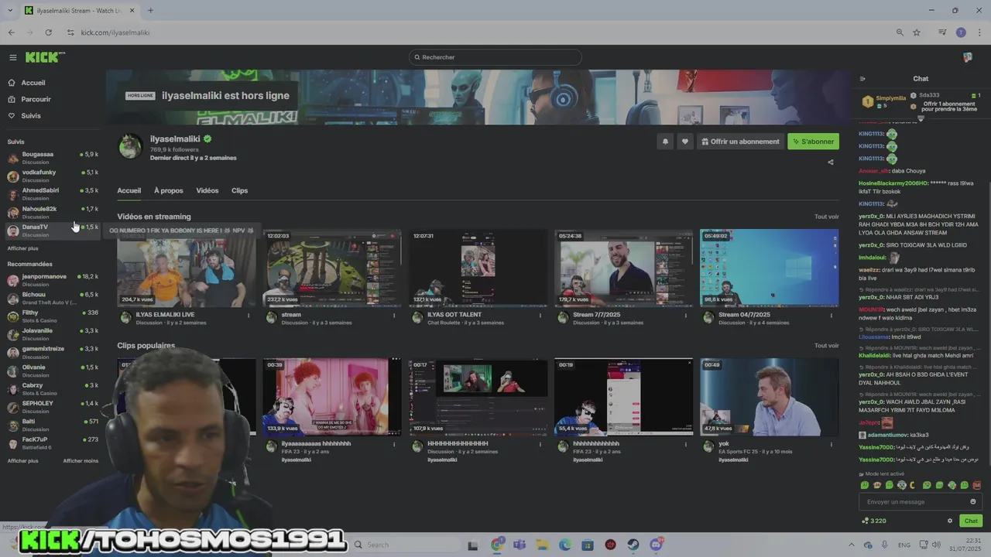
Task: Open Steam from Windows taskbar
Action: (633, 545)
